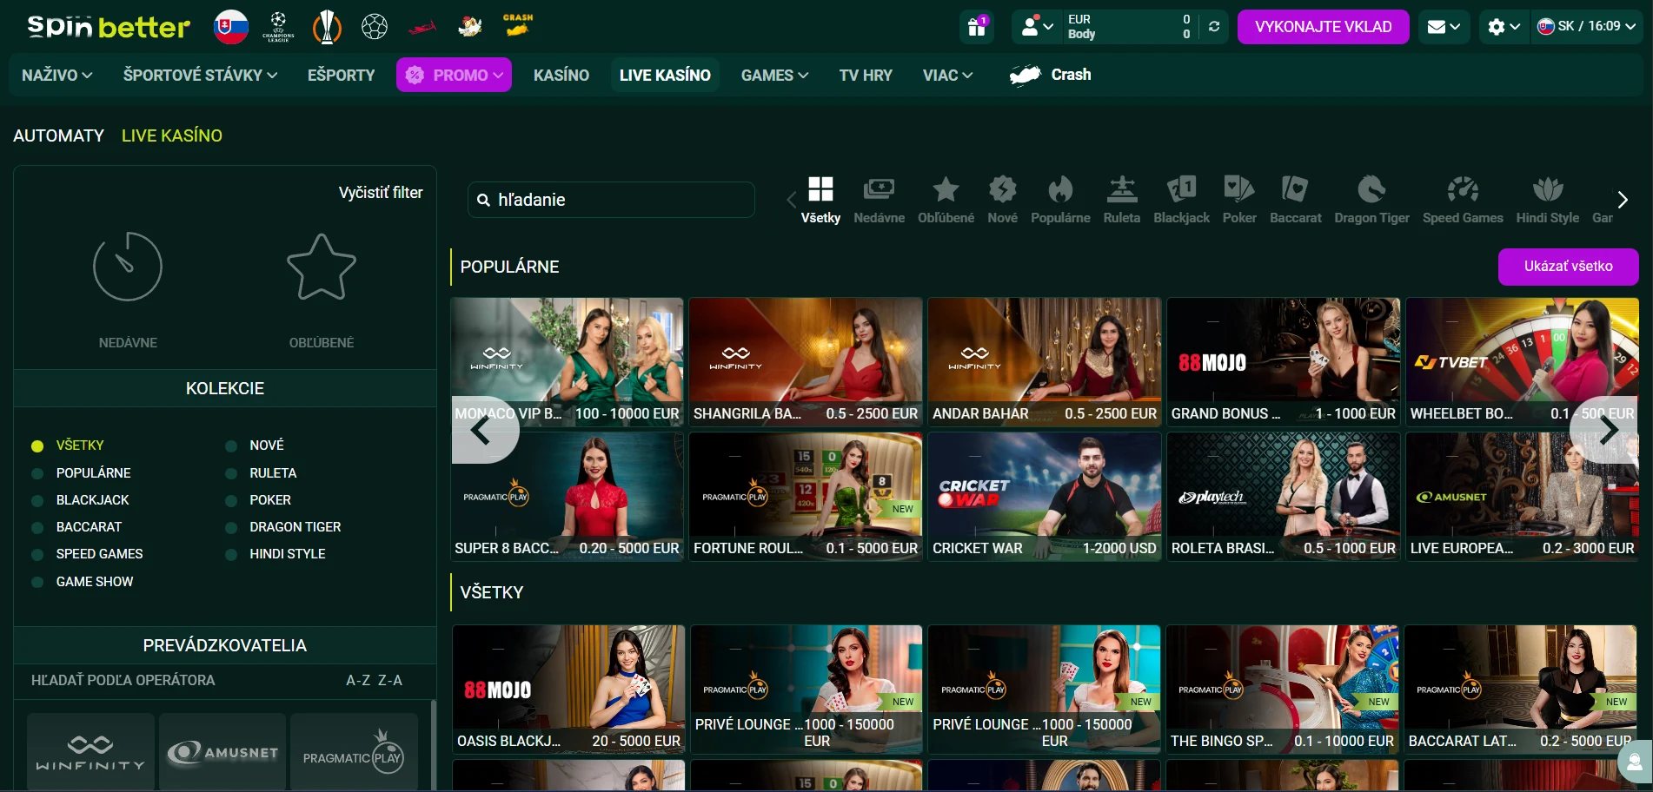Image resolution: width=1653 pixels, height=792 pixels.
Task: Click the Ukázať všetko button
Action: [x=1568, y=267]
